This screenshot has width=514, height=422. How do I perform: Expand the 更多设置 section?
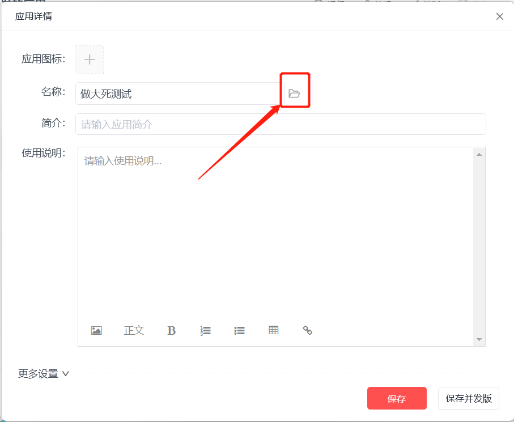(43, 373)
